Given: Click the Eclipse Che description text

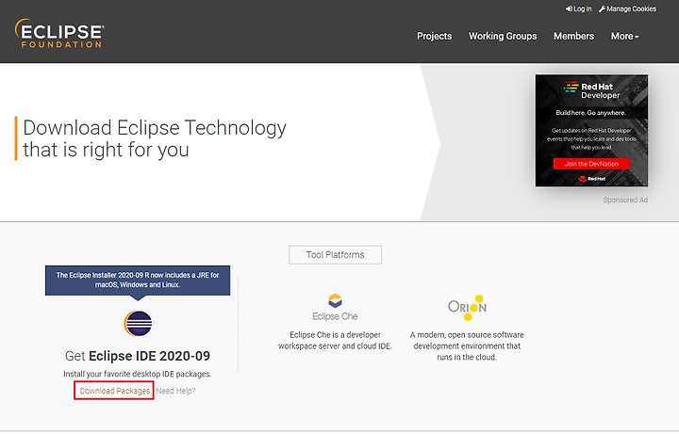Looking at the screenshot, I should pos(335,341).
